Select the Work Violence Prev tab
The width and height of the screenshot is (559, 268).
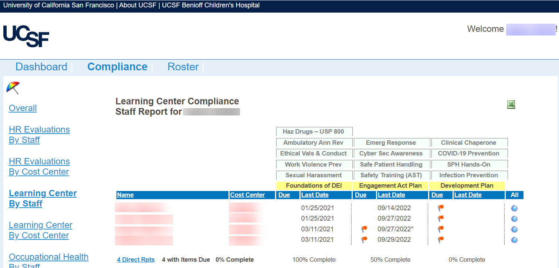tap(314, 164)
